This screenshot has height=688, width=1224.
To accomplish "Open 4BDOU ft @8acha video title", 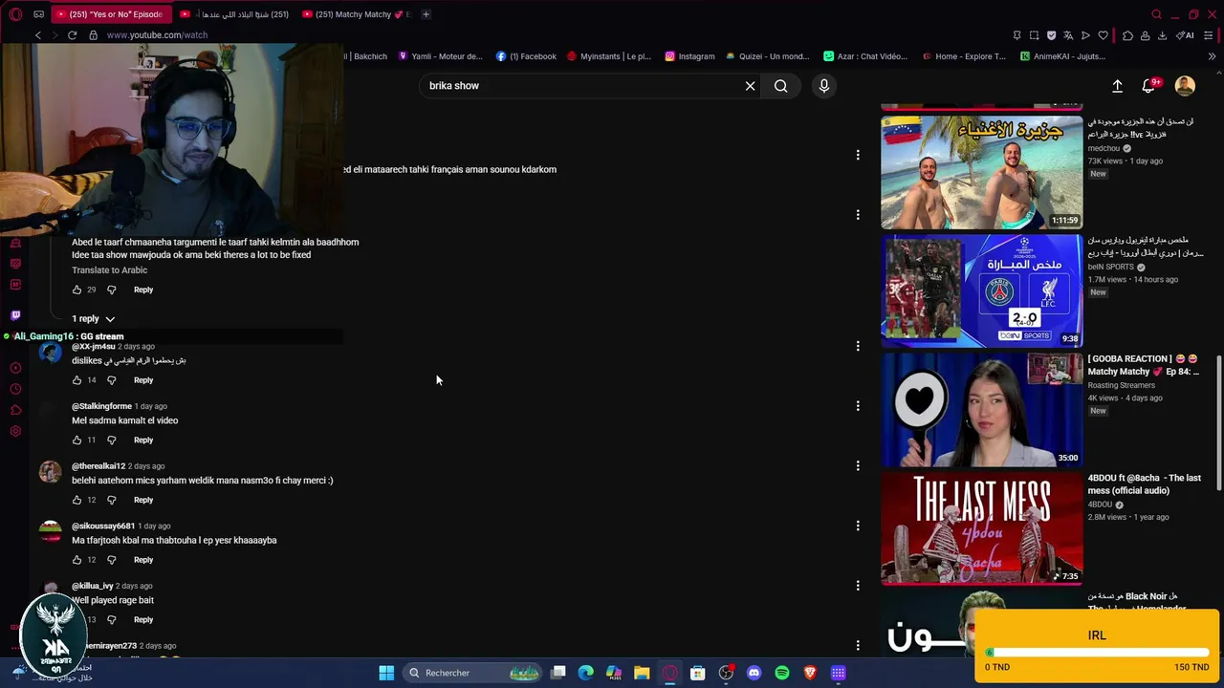I will (1144, 484).
